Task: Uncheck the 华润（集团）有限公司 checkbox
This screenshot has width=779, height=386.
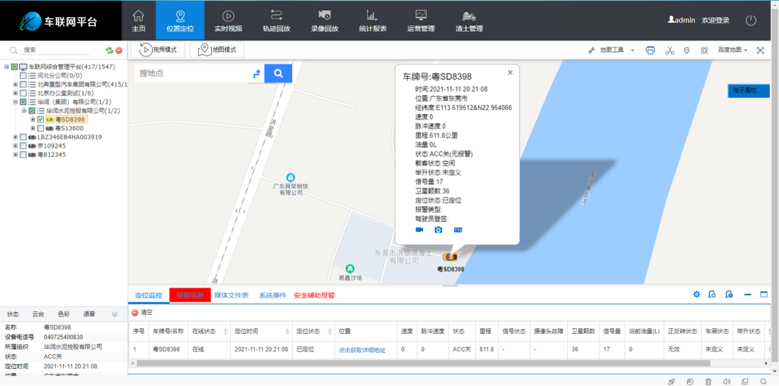Action: click(23, 102)
